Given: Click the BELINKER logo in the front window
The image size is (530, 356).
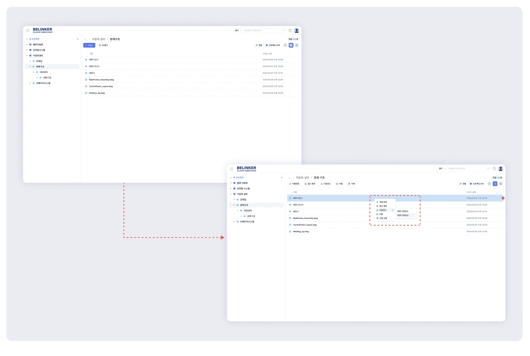Looking at the screenshot, I should tap(247, 169).
